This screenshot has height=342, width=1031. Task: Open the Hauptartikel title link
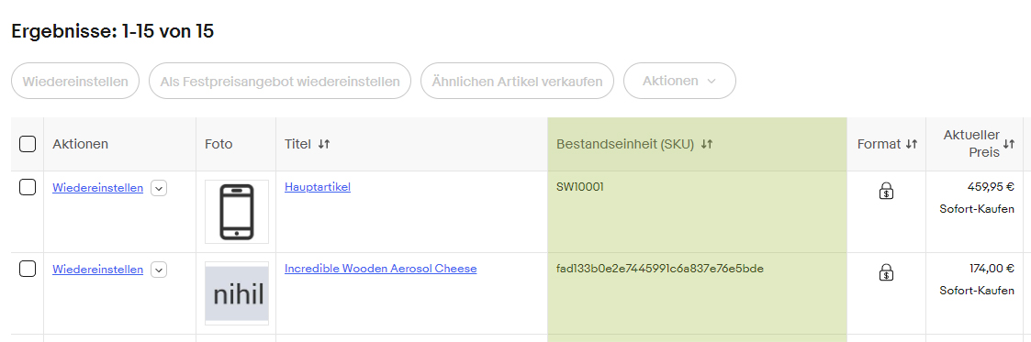pos(318,187)
